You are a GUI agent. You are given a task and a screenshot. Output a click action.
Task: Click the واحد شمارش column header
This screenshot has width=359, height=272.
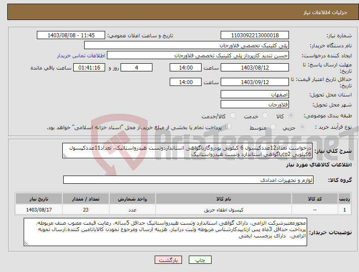pos(132,199)
